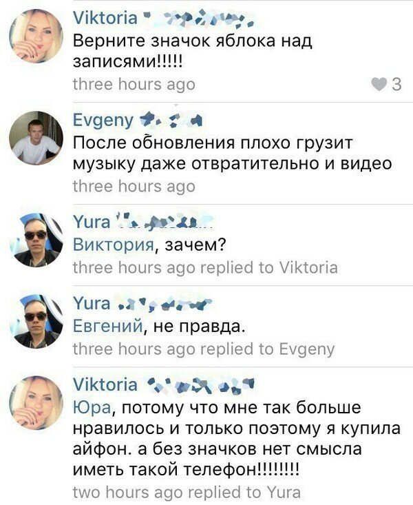Tap Yura's avatar on 'зачем?' comment
The height and width of the screenshot is (505, 413).
tap(36, 240)
